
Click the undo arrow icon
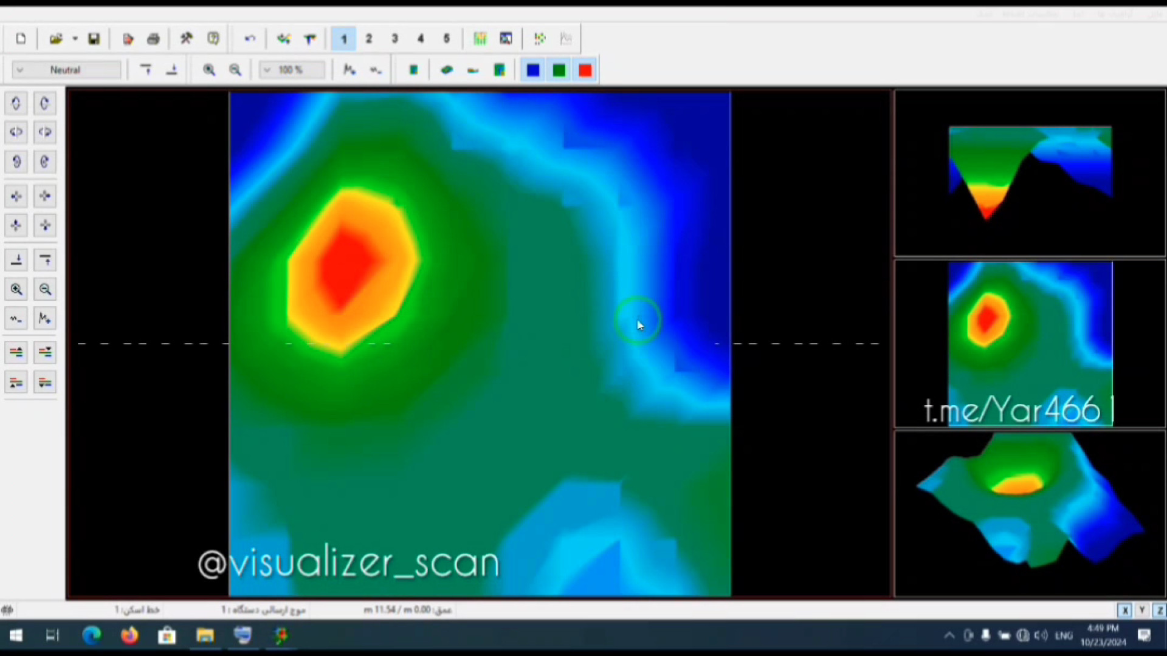[250, 39]
